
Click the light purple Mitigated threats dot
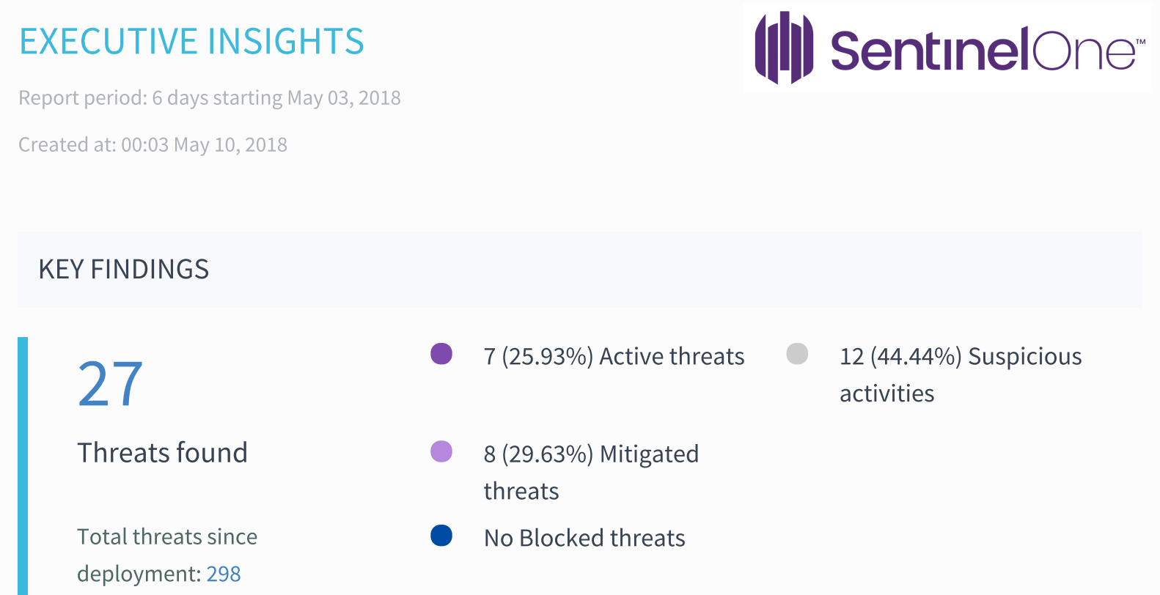tap(441, 451)
